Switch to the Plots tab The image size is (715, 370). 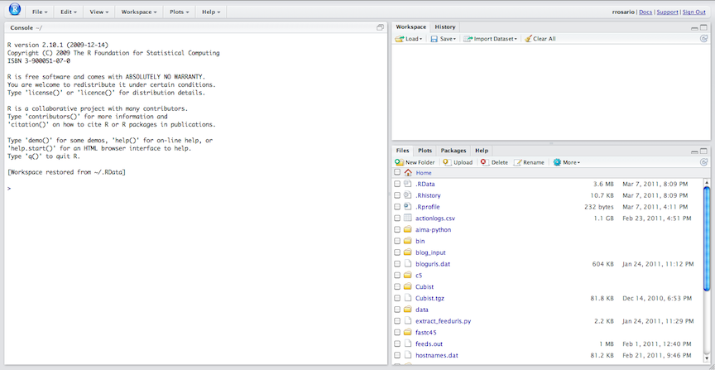[425, 151]
